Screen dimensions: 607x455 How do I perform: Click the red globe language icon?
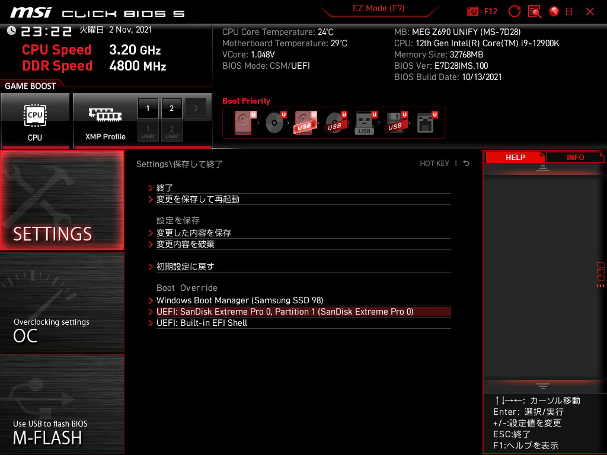pyautogui.click(x=554, y=11)
